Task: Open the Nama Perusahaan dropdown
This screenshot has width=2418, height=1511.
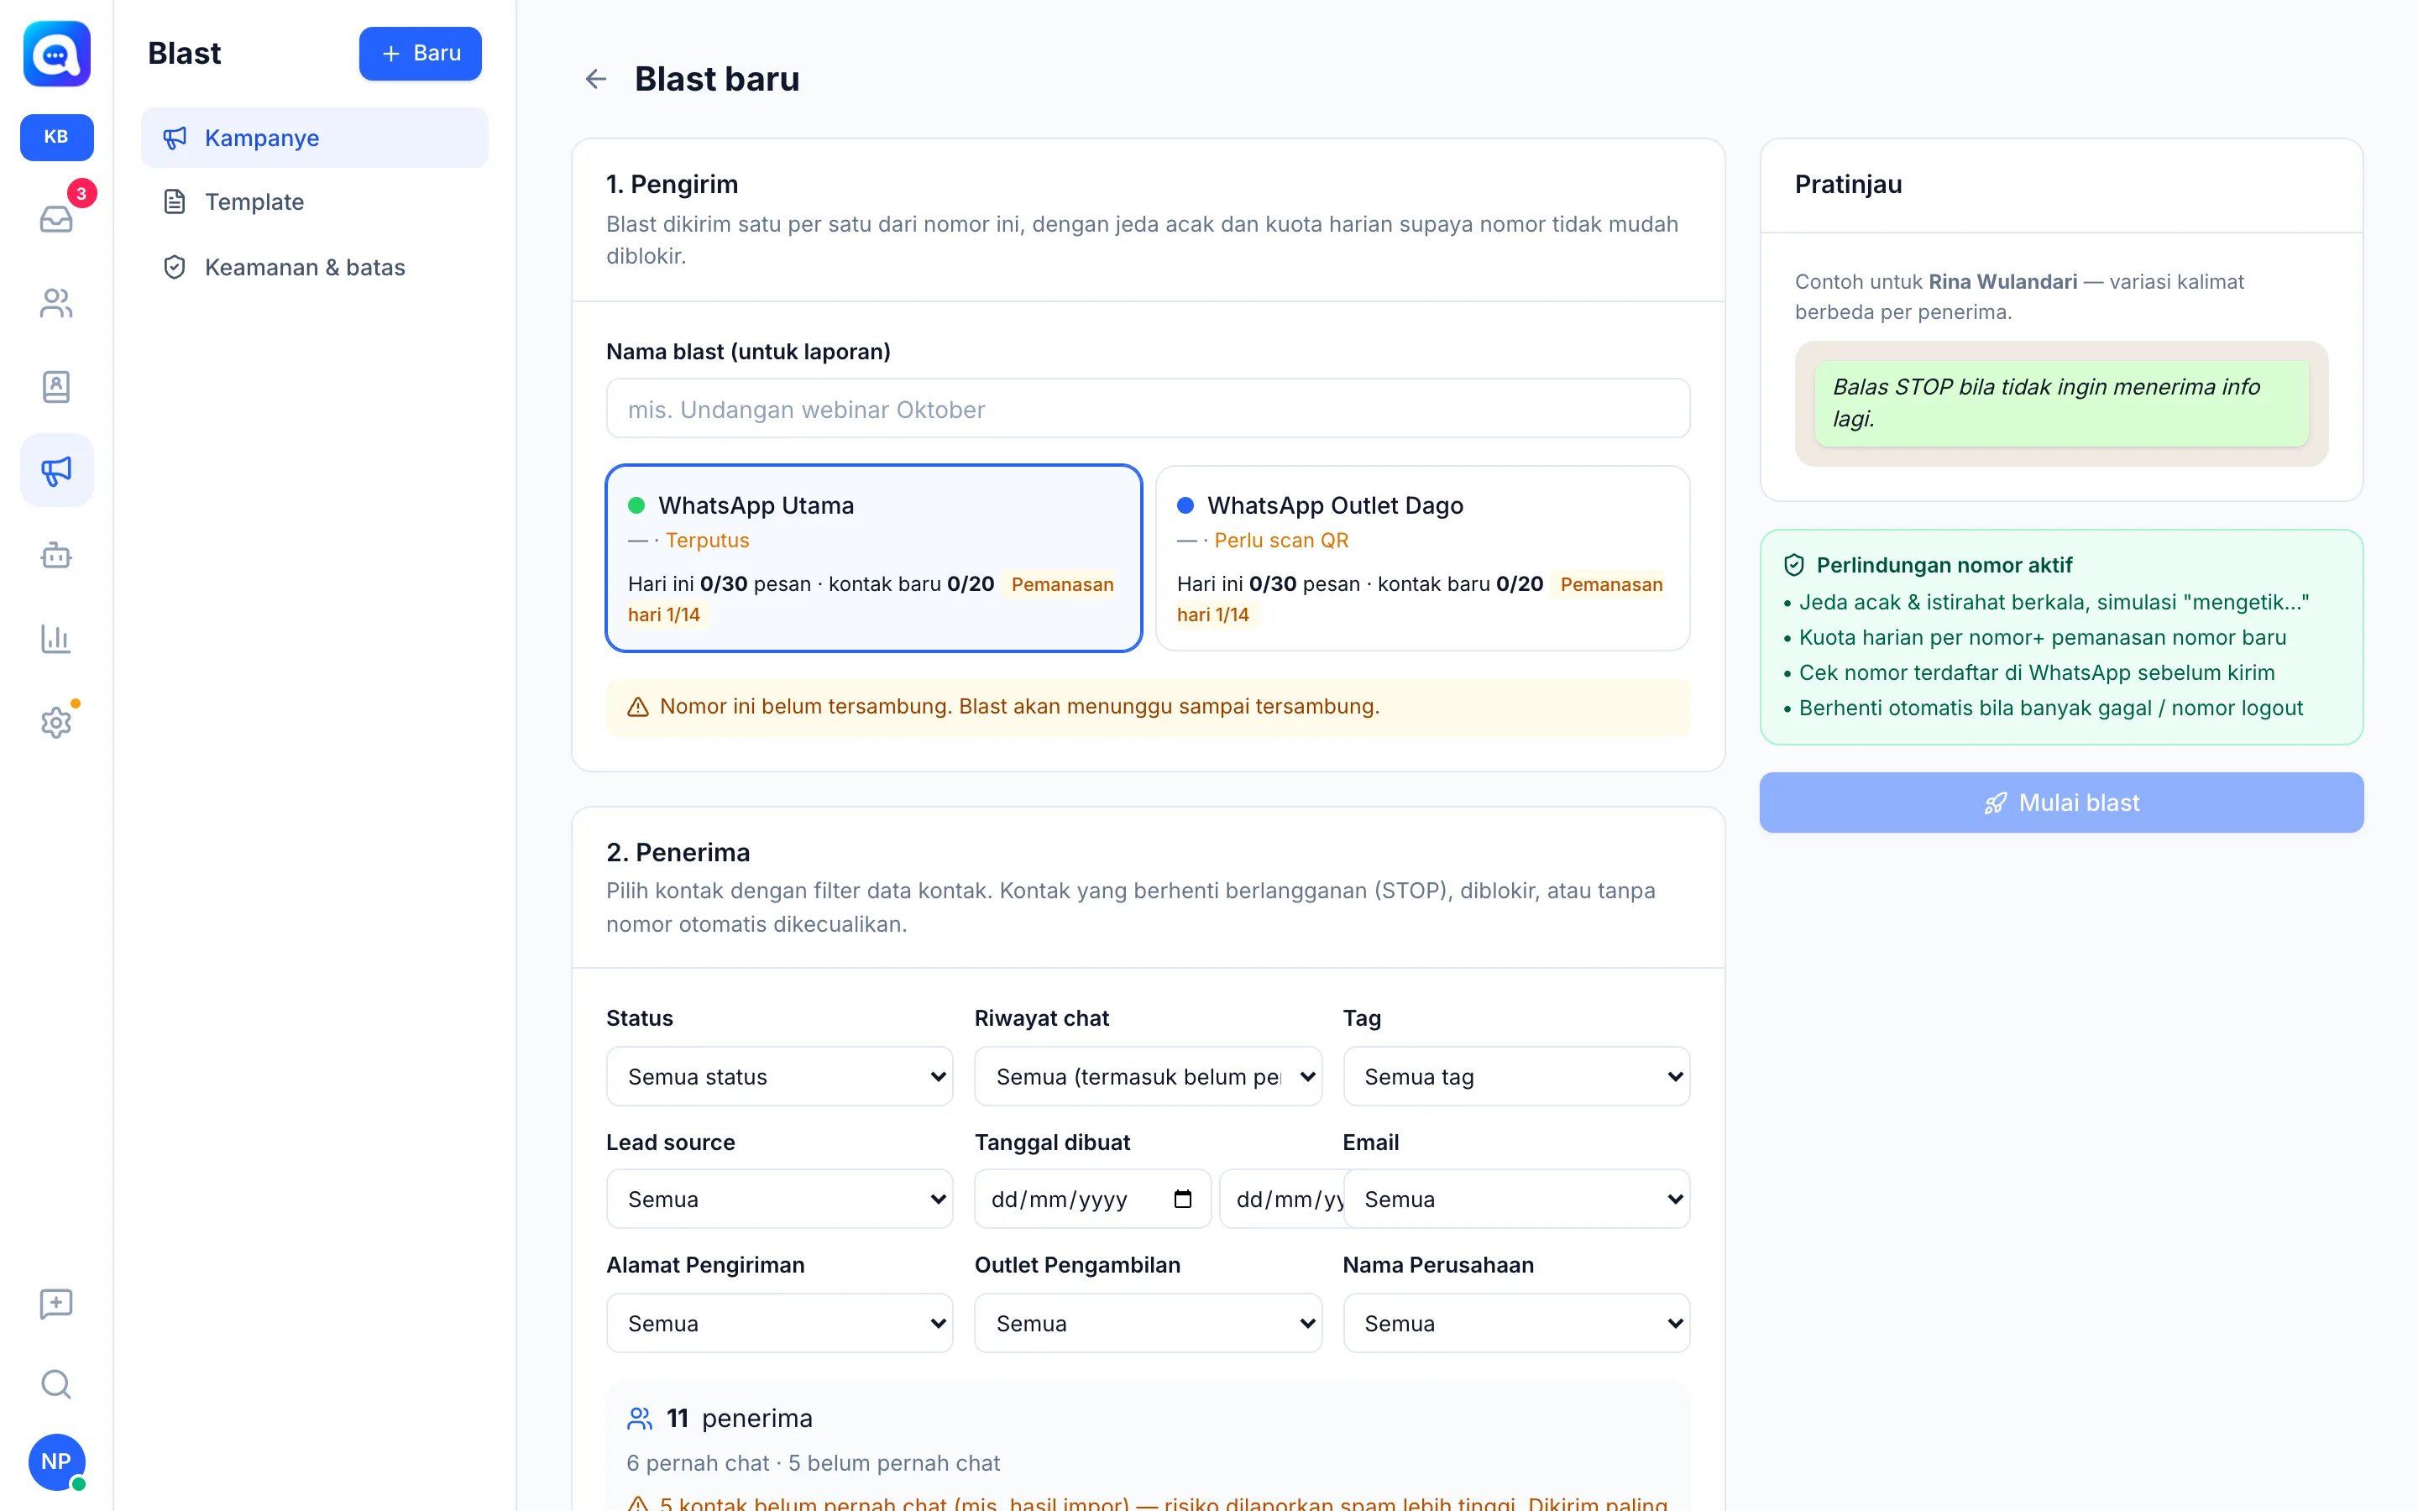Action: coord(1515,1323)
